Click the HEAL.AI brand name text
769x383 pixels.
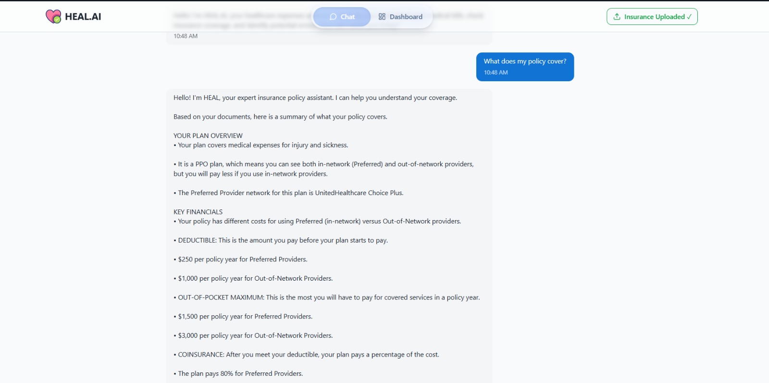[83, 17]
